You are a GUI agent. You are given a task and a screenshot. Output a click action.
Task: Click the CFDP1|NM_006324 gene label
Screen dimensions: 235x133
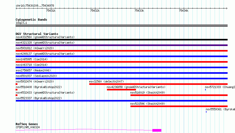tap(28, 127)
